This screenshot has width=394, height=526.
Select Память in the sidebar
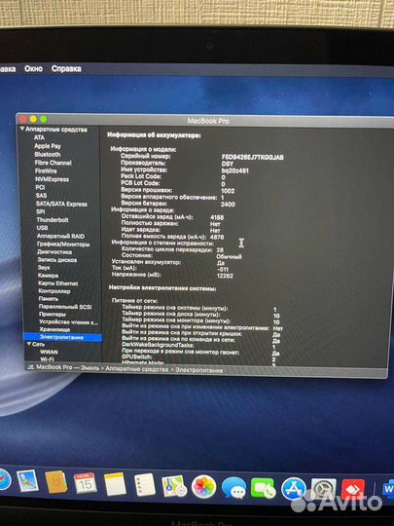click(x=49, y=299)
